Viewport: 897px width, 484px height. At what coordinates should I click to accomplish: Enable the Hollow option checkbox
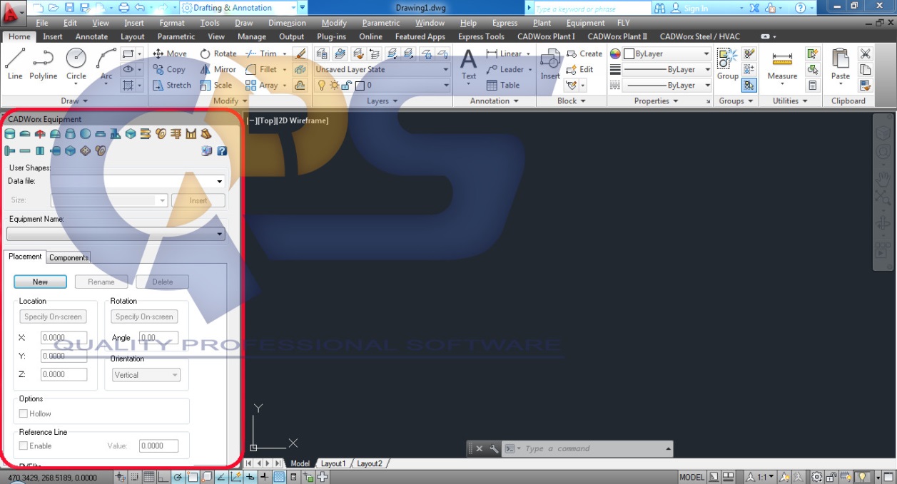[24, 413]
